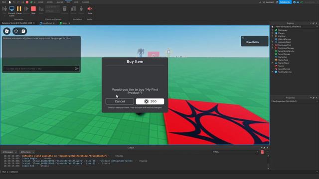Open the FILE menu
The height and width of the screenshot is (179, 319).
[4, 2]
